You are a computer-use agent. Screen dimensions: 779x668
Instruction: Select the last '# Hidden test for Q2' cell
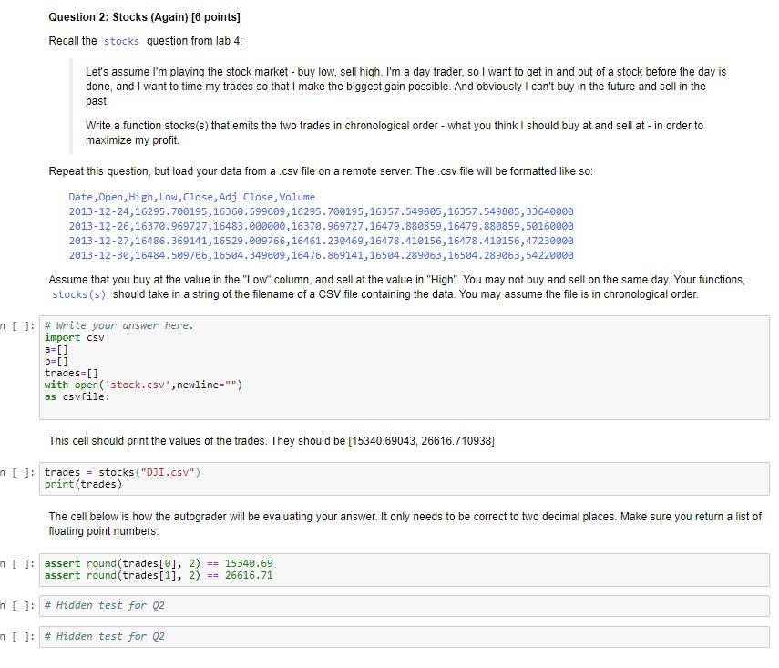pos(405,637)
